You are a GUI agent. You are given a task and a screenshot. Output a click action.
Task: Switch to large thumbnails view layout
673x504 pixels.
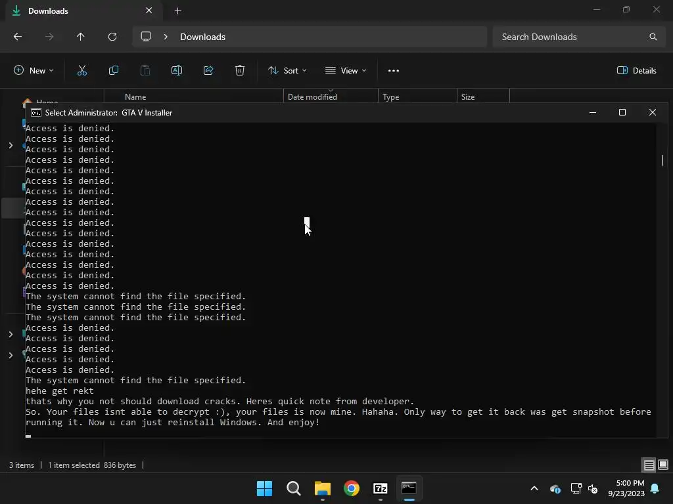[x=663, y=465]
